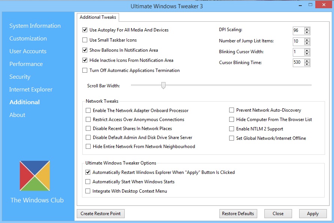This screenshot has height=223, width=334.
Task: Enable The Network Adapter Onboard Processor option
Action: click(88, 111)
